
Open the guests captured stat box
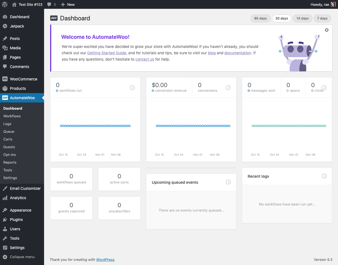click(x=71, y=208)
